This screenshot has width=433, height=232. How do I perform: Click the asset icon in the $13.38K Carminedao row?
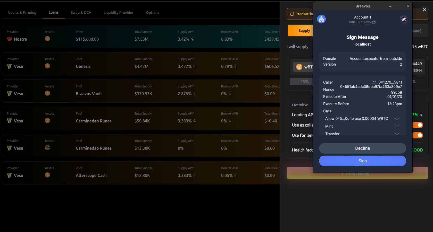click(47, 148)
